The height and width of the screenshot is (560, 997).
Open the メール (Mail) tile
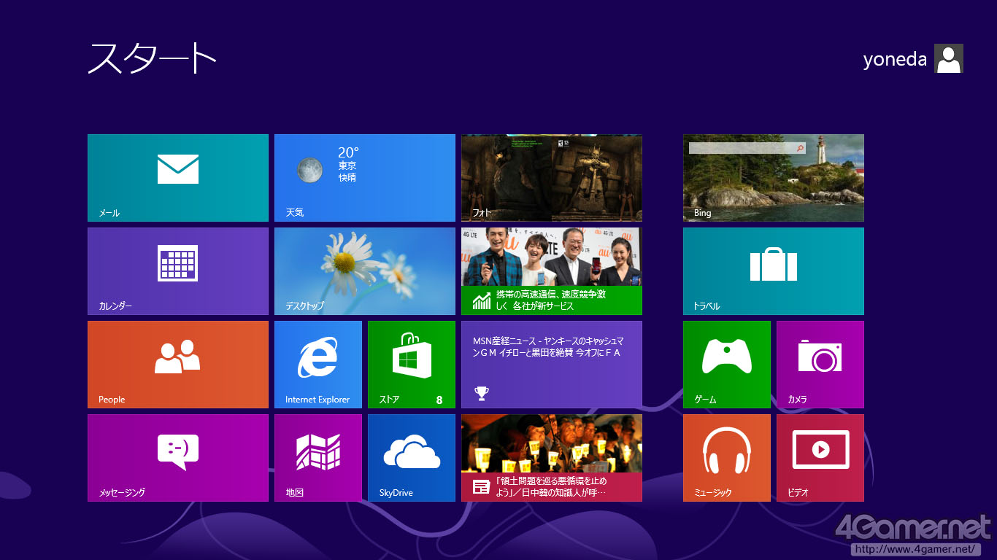point(178,178)
